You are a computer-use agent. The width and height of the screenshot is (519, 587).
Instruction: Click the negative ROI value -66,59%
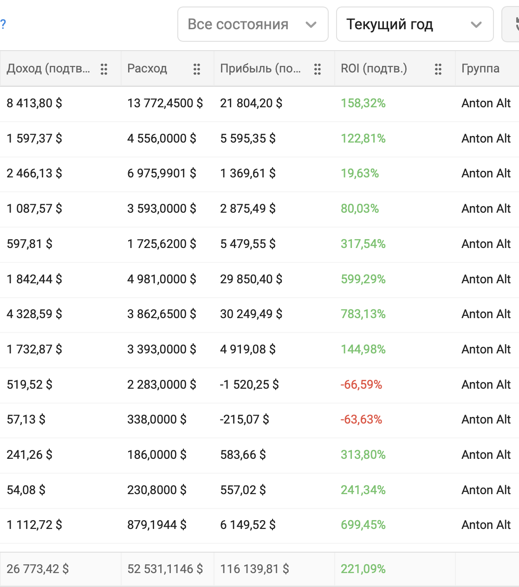click(361, 385)
